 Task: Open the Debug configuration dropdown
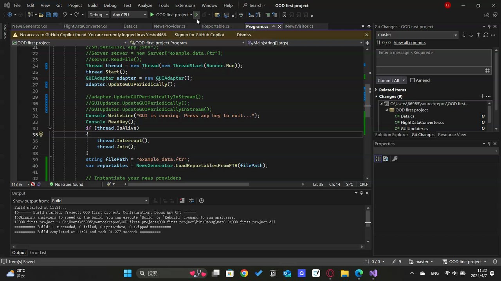click(98, 15)
